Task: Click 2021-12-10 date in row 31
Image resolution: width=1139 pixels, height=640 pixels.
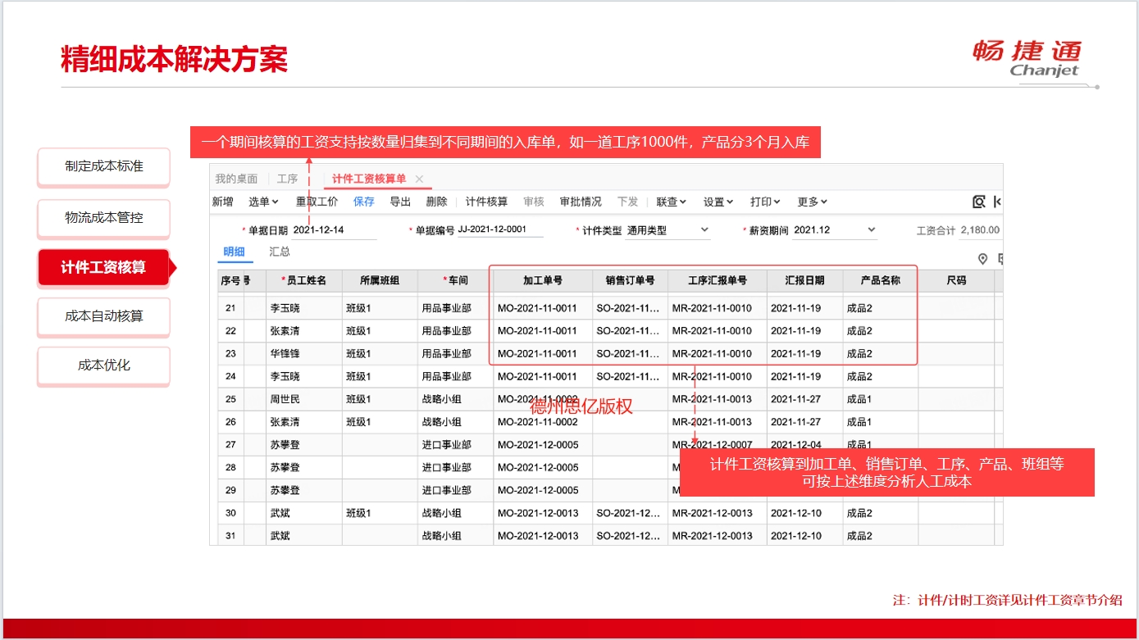Action: (795, 536)
